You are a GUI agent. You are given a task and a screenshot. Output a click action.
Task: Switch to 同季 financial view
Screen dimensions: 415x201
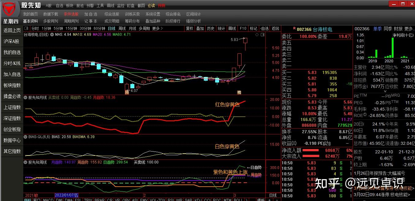[388, 29]
